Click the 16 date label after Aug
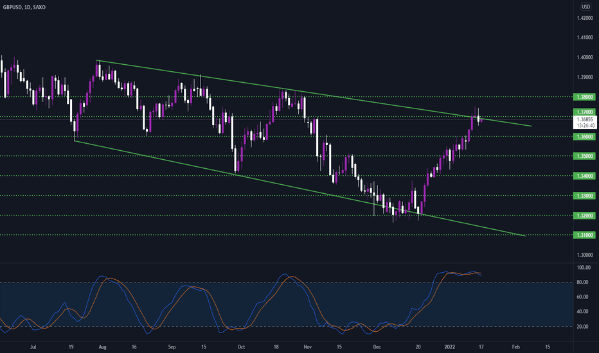This screenshot has height=353, width=599. click(x=134, y=347)
